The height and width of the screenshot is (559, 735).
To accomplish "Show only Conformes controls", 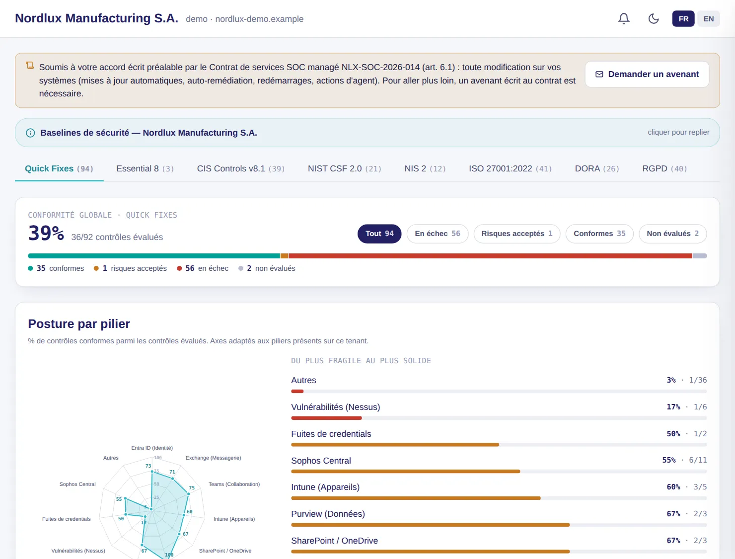I will 599,234.
